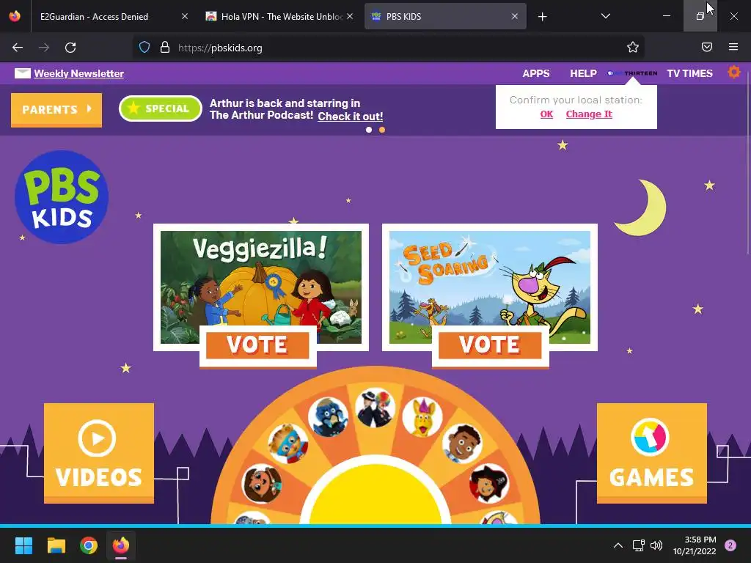Screen dimensions: 751x563
Task: Click the green SPECIAL badge
Action: [161, 108]
